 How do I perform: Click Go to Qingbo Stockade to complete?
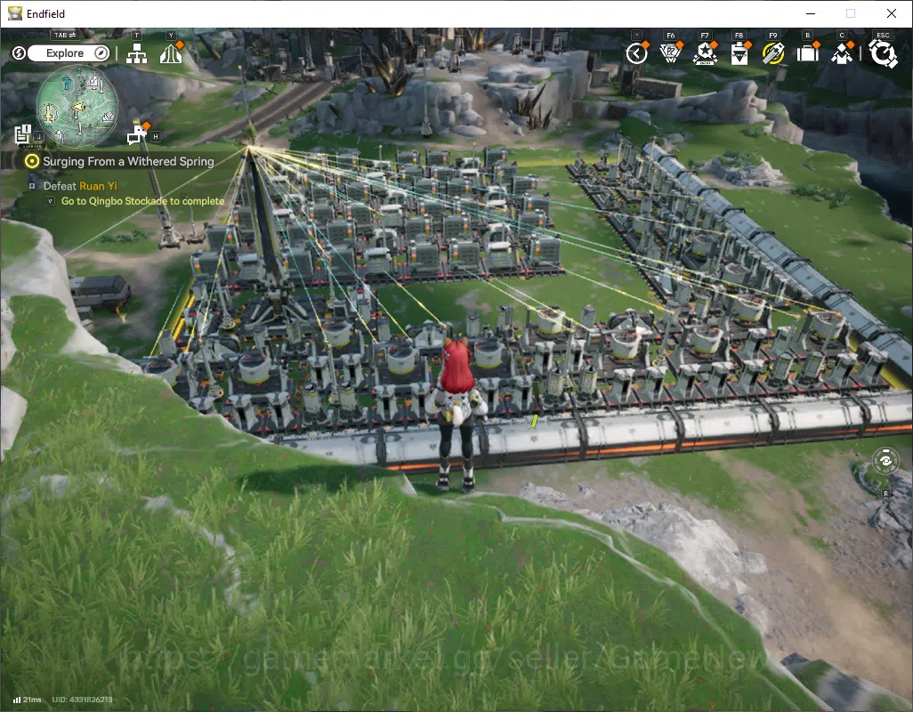(x=142, y=201)
